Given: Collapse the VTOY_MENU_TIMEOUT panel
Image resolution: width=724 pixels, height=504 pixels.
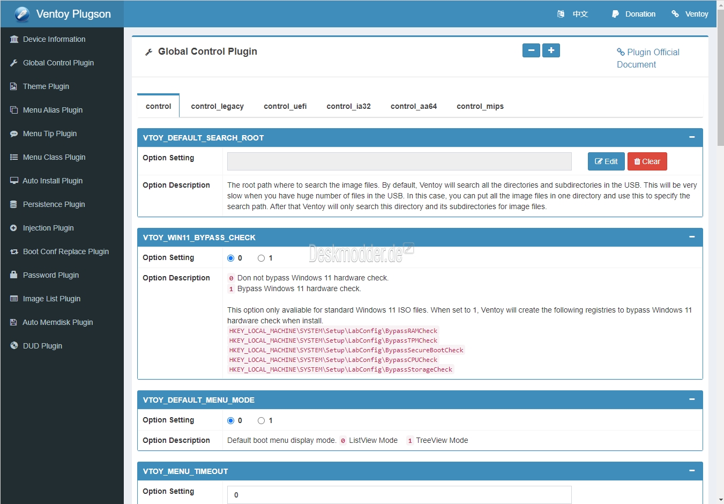Looking at the screenshot, I should tap(692, 471).
